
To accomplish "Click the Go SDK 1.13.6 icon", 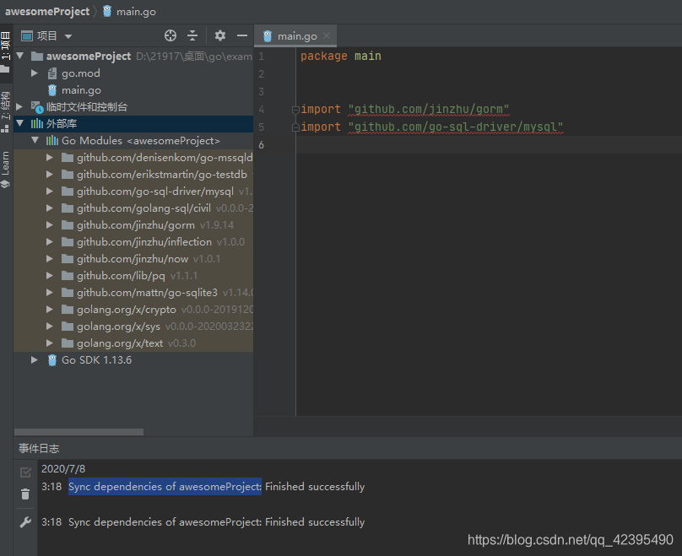I will [x=51, y=359].
